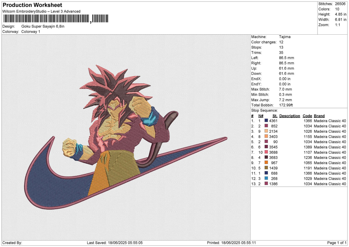349x247 pixels.
Task: Click the 'N#' column header
Action: point(261,116)
